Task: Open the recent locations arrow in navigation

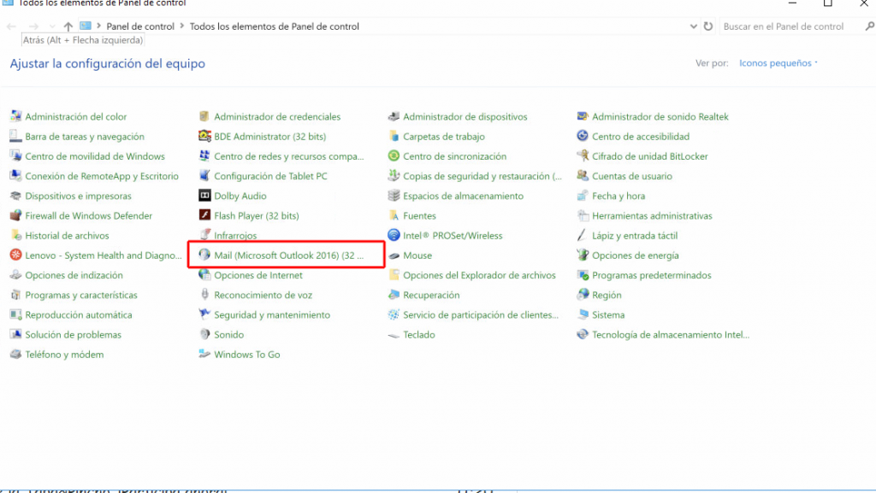Action: 52,26
